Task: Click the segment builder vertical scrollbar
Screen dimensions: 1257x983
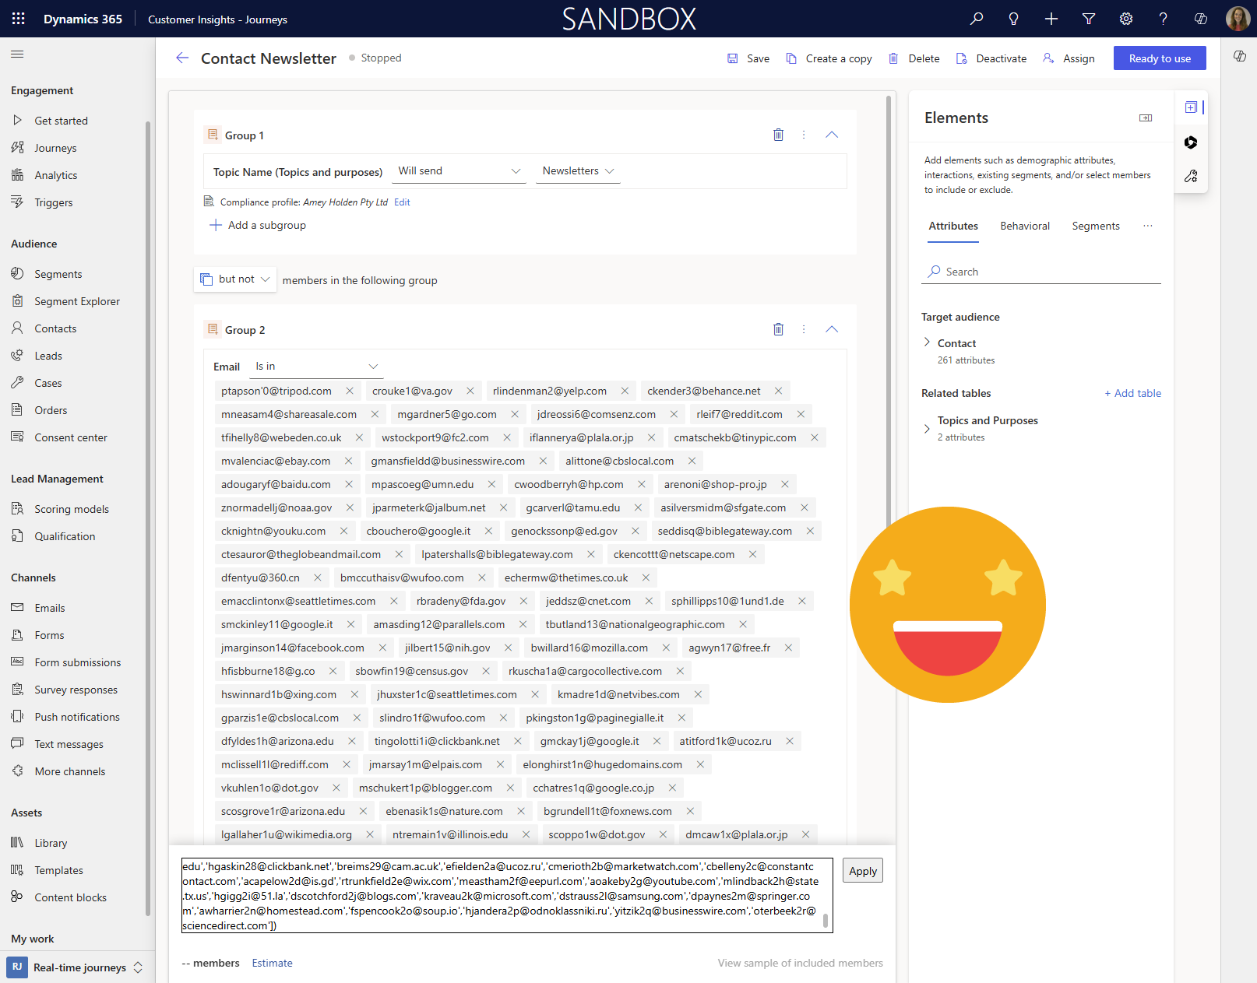Action: (x=889, y=311)
